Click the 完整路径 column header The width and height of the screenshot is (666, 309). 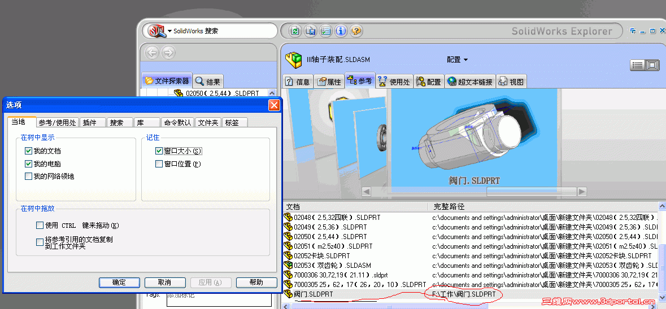[543, 206]
